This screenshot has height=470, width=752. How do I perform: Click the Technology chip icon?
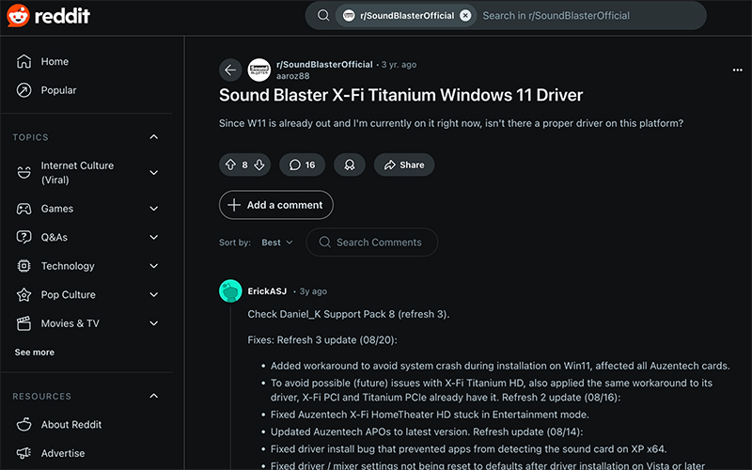pyautogui.click(x=24, y=266)
